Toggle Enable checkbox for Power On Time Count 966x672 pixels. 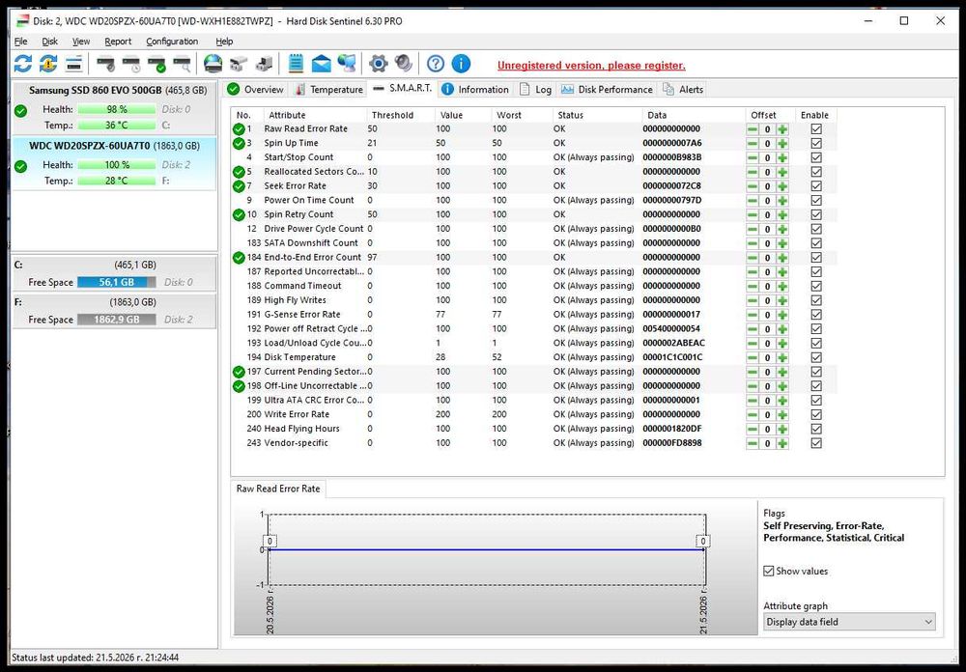816,200
